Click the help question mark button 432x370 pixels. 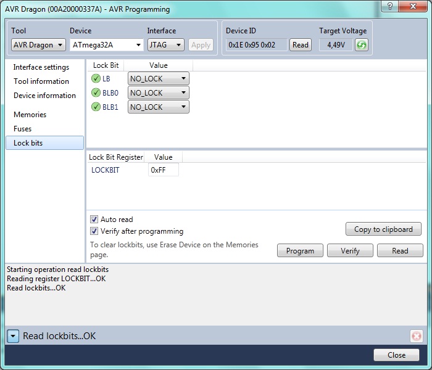390,6
